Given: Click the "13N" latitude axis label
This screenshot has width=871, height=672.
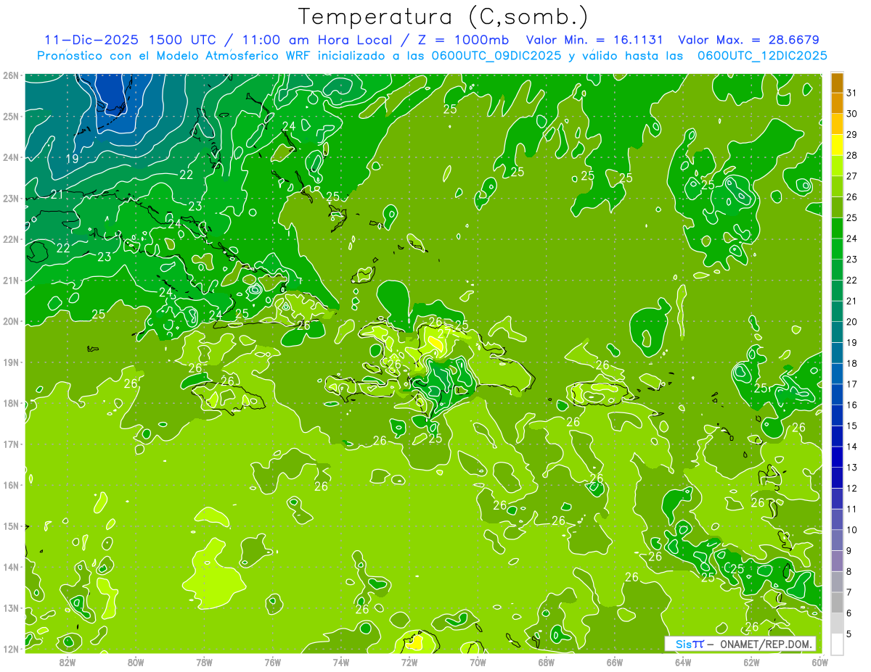Looking at the screenshot, I should [x=10, y=607].
